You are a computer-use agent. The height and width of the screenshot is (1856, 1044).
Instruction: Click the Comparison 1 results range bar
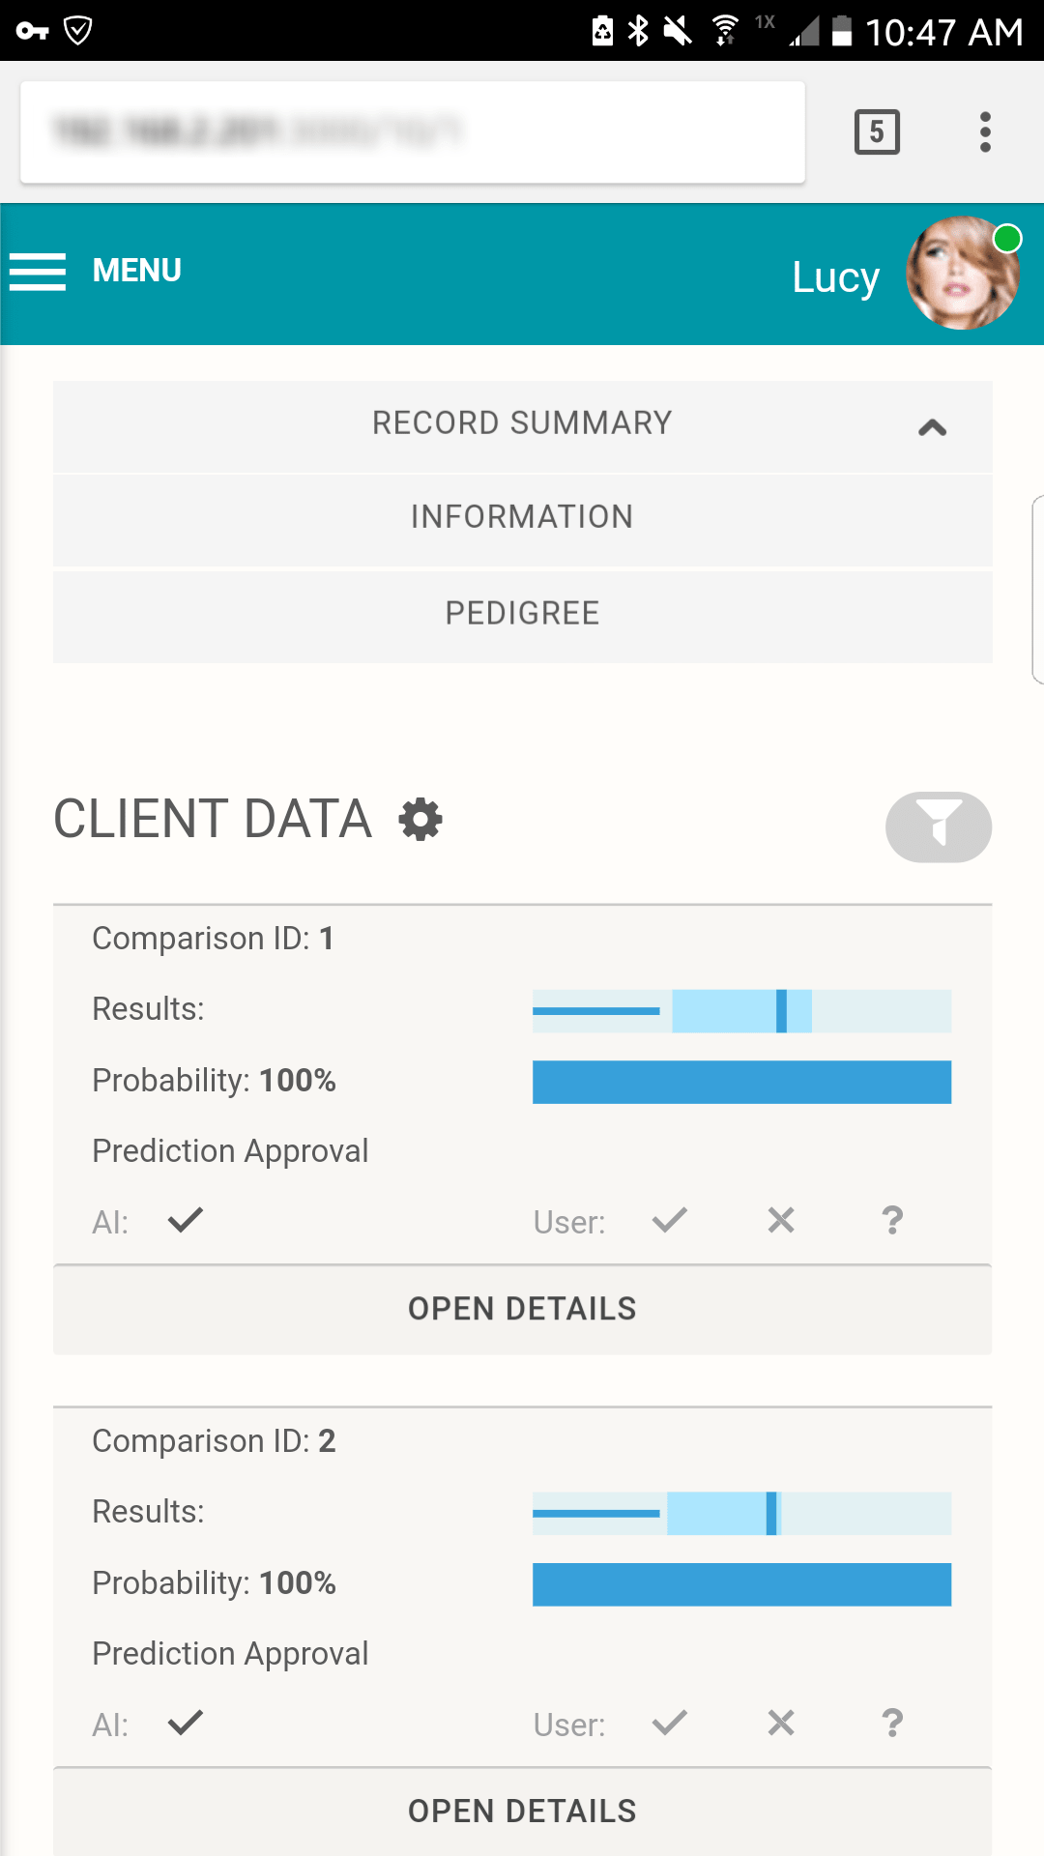point(741,1011)
